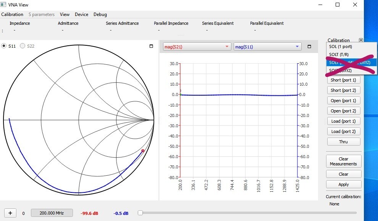Click Open (port 2) button
The height and width of the screenshot is (221, 378).
click(344, 111)
